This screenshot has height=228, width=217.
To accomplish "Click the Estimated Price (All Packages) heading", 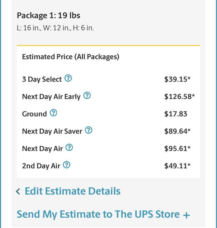I will tap(71, 57).
